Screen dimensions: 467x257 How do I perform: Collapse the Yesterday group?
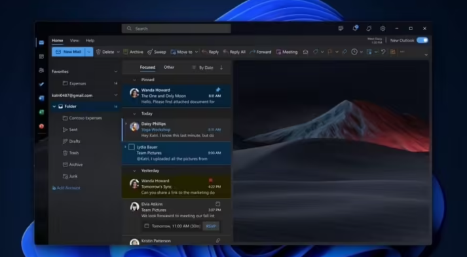tap(134, 171)
